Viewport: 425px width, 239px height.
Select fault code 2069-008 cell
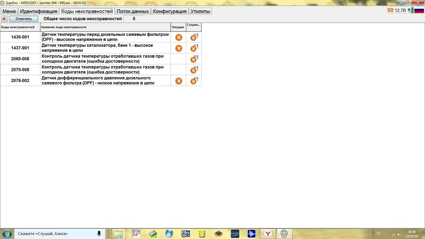tap(20, 59)
